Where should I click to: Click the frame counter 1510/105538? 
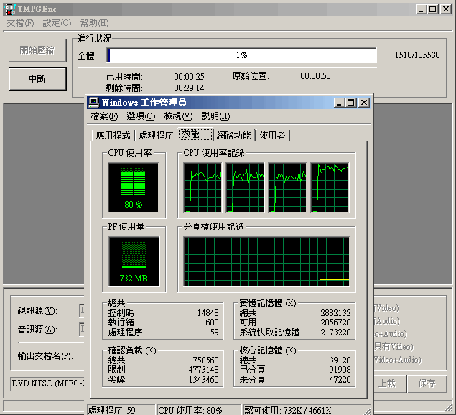pyautogui.click(x=417, y=55)
